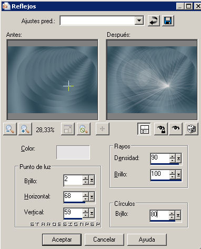Reset defaults with the curved arrow icon
201x249 pixels.
click(x=154, y=21)
